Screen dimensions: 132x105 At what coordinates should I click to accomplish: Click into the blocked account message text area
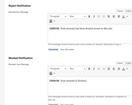[90, 86]
